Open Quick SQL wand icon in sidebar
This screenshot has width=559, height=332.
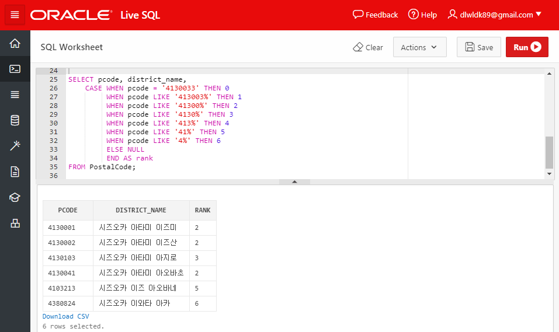(15, 146)
